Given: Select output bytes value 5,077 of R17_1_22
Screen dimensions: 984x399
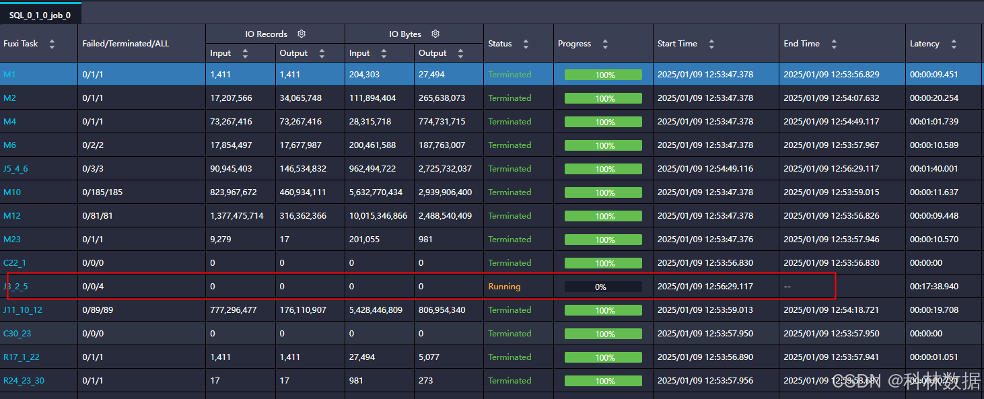Looking at the screenshot, I should 429,357.
